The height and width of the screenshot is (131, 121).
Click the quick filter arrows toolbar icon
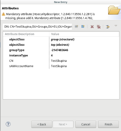coord(108,27)
